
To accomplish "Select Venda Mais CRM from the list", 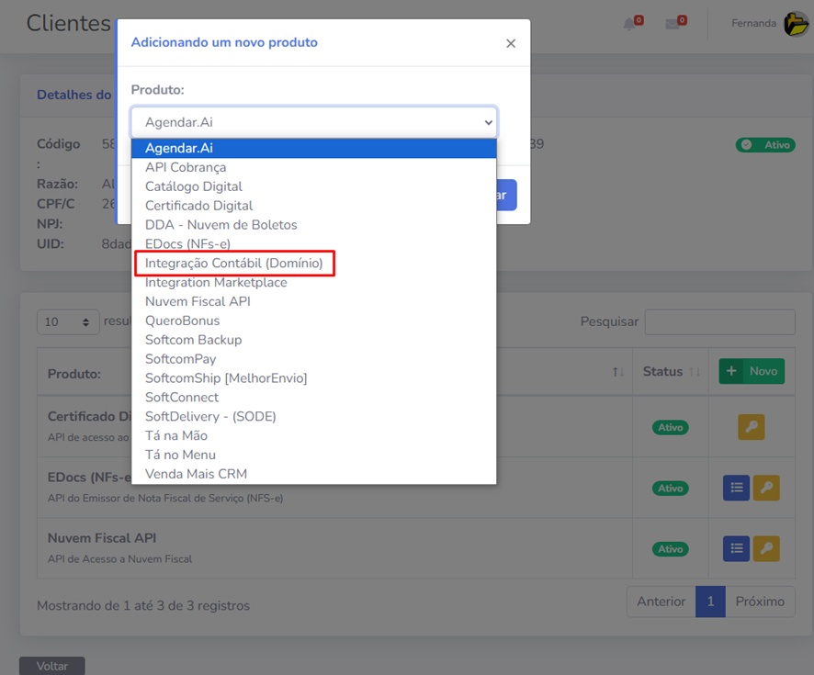I will point(194,474).
